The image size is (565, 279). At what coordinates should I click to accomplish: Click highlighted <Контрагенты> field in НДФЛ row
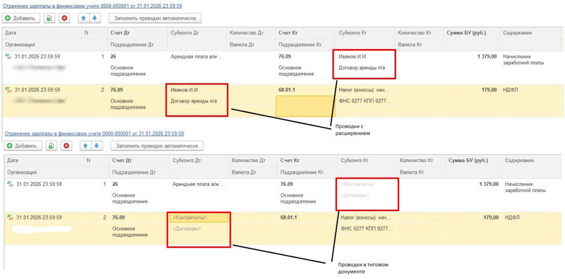tap(199, 217)
